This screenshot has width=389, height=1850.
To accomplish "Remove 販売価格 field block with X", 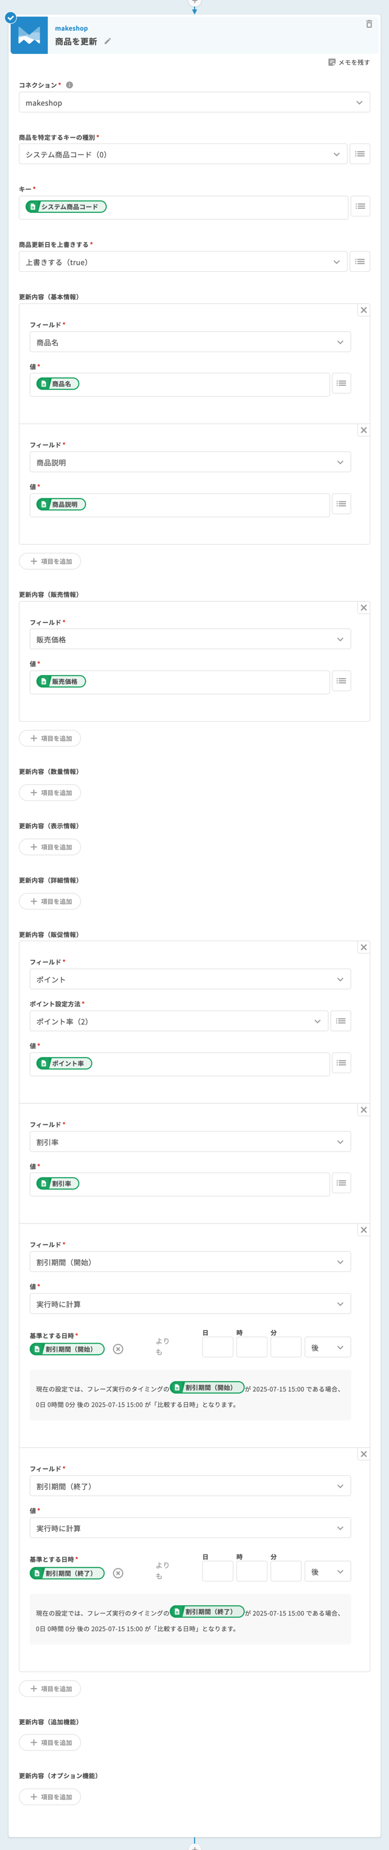I will point(363,608).
